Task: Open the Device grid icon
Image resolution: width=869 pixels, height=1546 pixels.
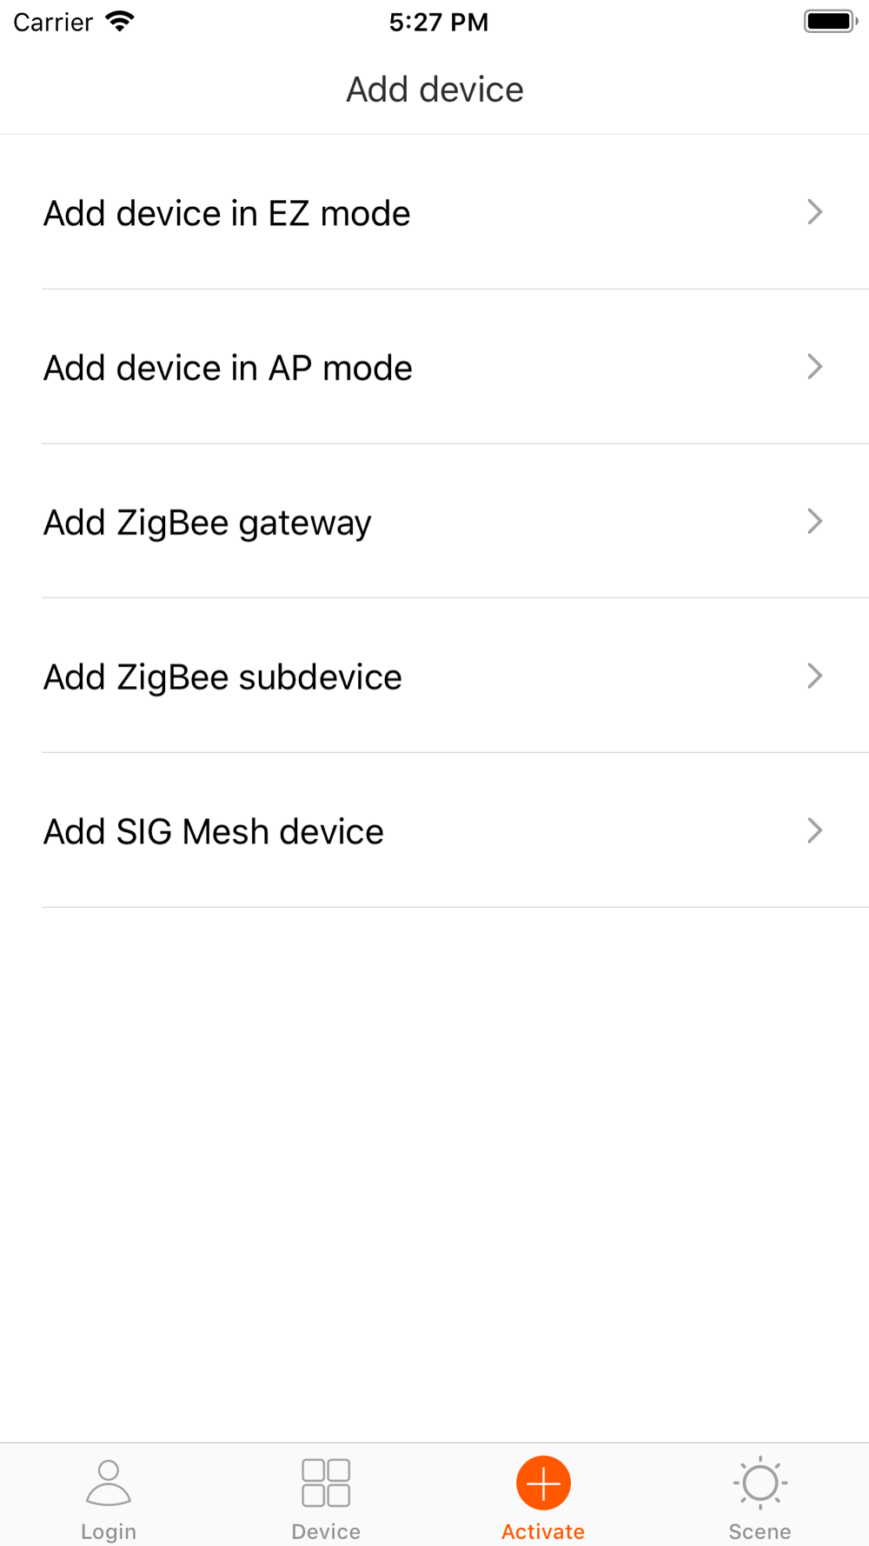Action: (326, 1483)
